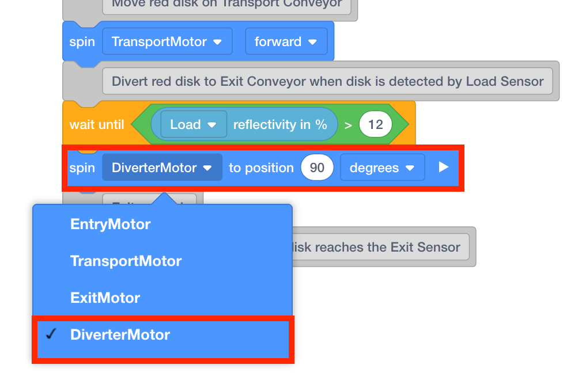Click the green greater-than comparison operator
Viewport: 582px width, 380px height.
348,125
